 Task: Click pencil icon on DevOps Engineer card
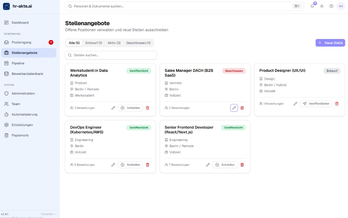click(113, 165)
